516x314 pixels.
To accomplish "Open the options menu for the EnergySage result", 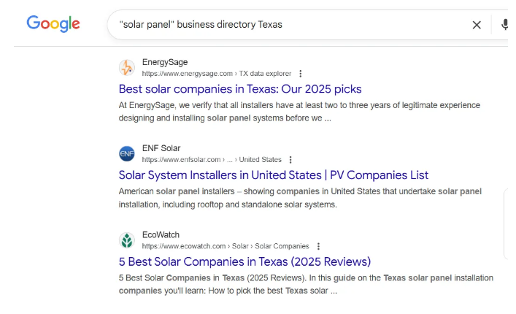I will click(x=301, y=74).
